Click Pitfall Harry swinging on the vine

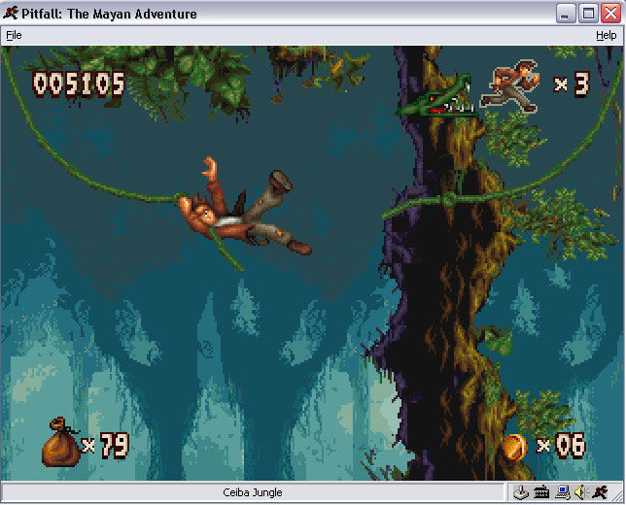point(243,211)
